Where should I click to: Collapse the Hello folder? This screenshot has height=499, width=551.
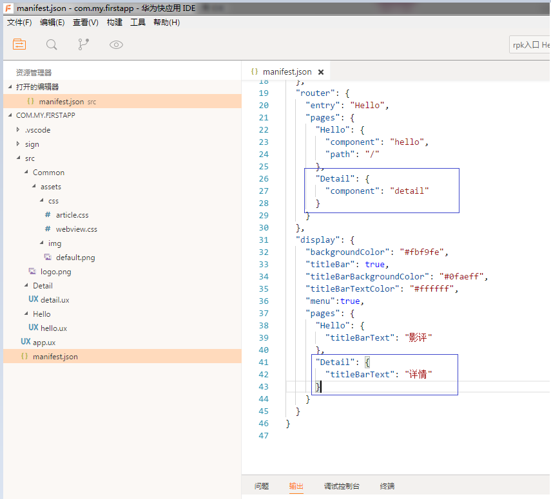coord(26,313)
